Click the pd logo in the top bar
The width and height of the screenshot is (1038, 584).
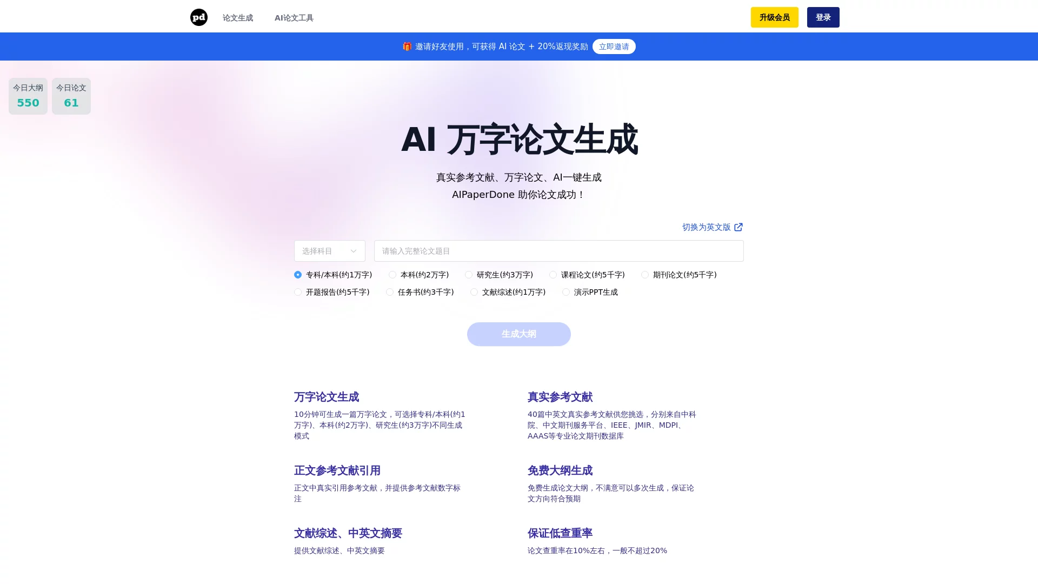[198, 17]
